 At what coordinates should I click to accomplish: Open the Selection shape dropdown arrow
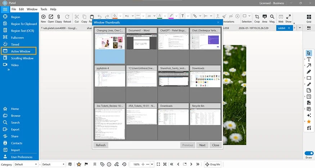click(249, 16)
